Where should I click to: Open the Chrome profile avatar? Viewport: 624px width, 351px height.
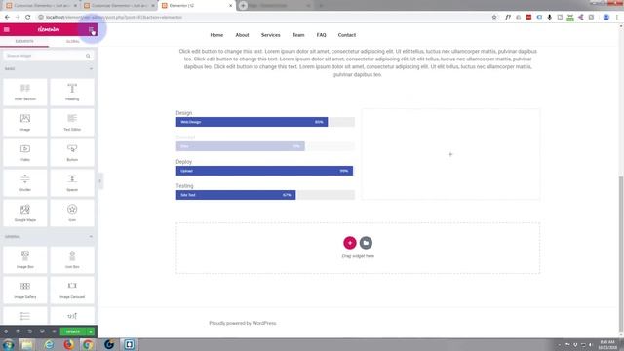pyautogui.click(x=606, y=18)
